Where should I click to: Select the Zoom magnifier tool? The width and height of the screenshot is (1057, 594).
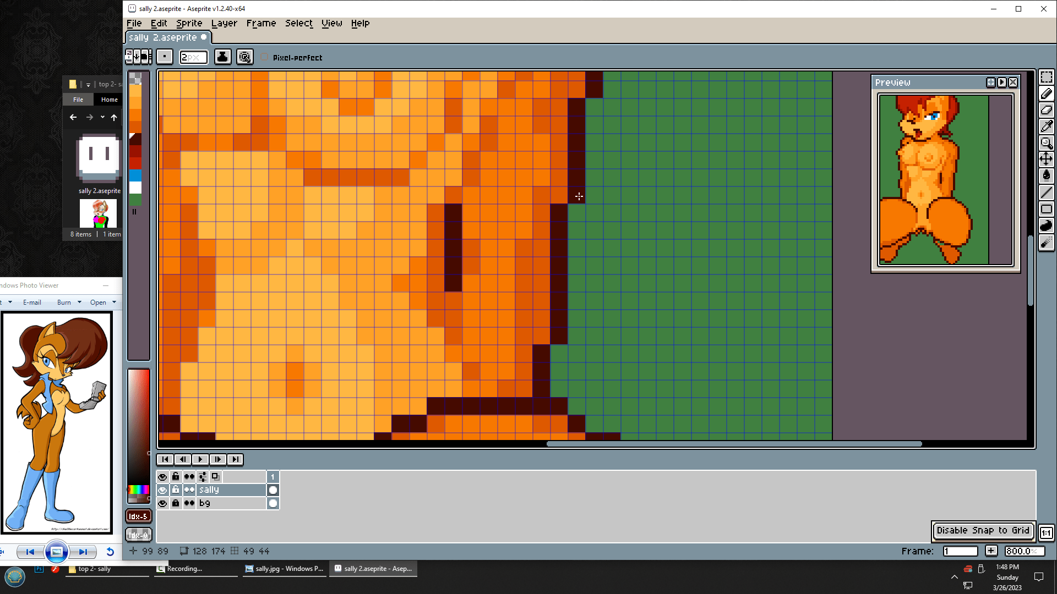pyautogui.click(x=1046, y=143)
